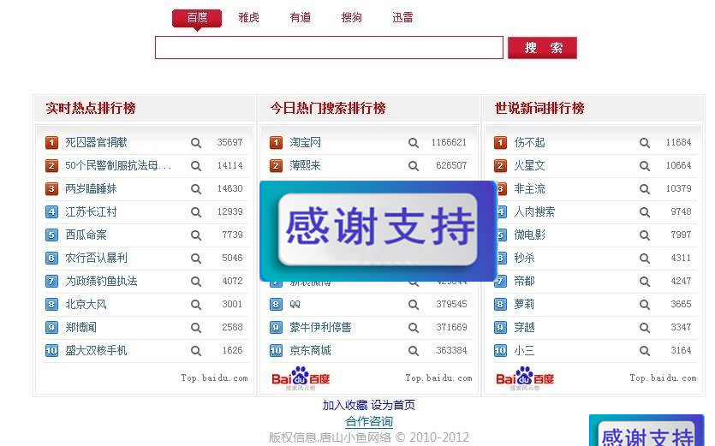Viewport: 715px width, 446px height.
Task: Search icon beside 秒杀
Action: point(645,259)
